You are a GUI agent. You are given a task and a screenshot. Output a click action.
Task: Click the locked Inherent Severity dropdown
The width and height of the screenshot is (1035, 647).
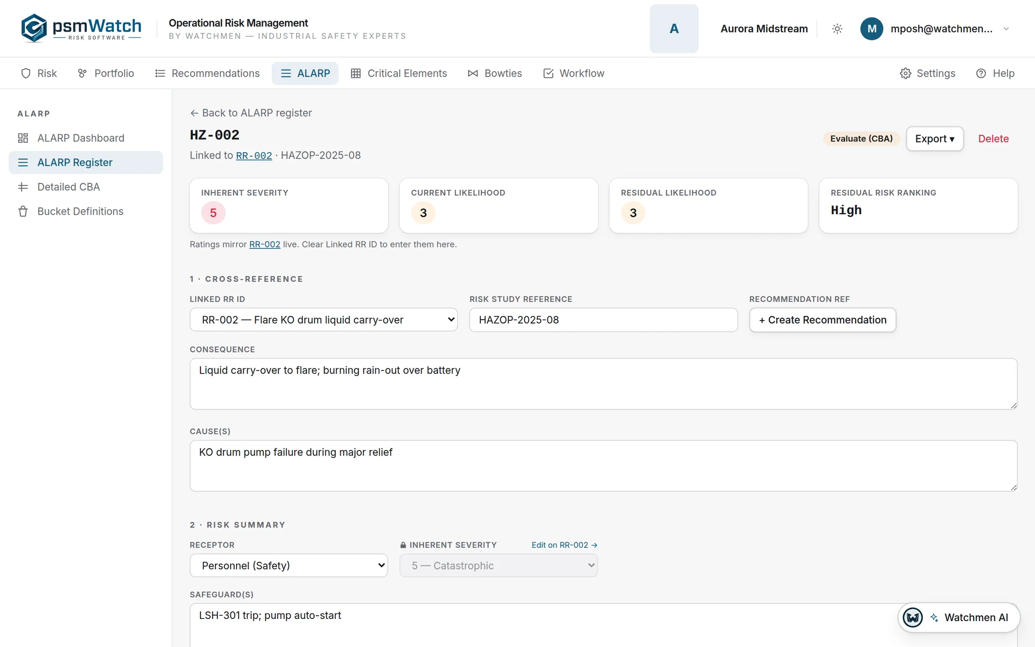click(x=498, y=566)
